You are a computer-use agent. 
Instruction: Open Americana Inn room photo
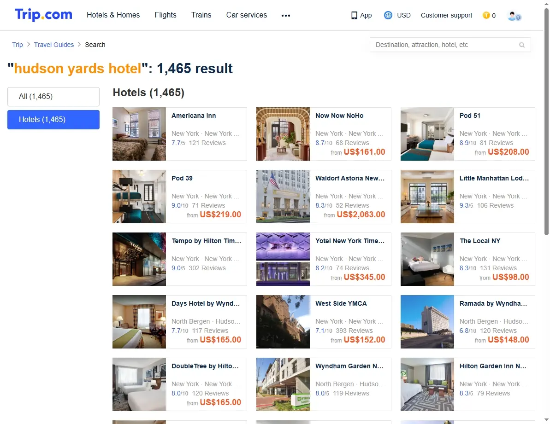point(139,134)
